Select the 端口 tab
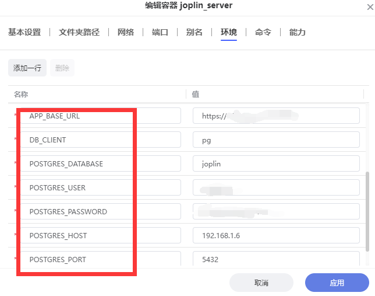Screen dimensions: 375x296 click(160, 32)
